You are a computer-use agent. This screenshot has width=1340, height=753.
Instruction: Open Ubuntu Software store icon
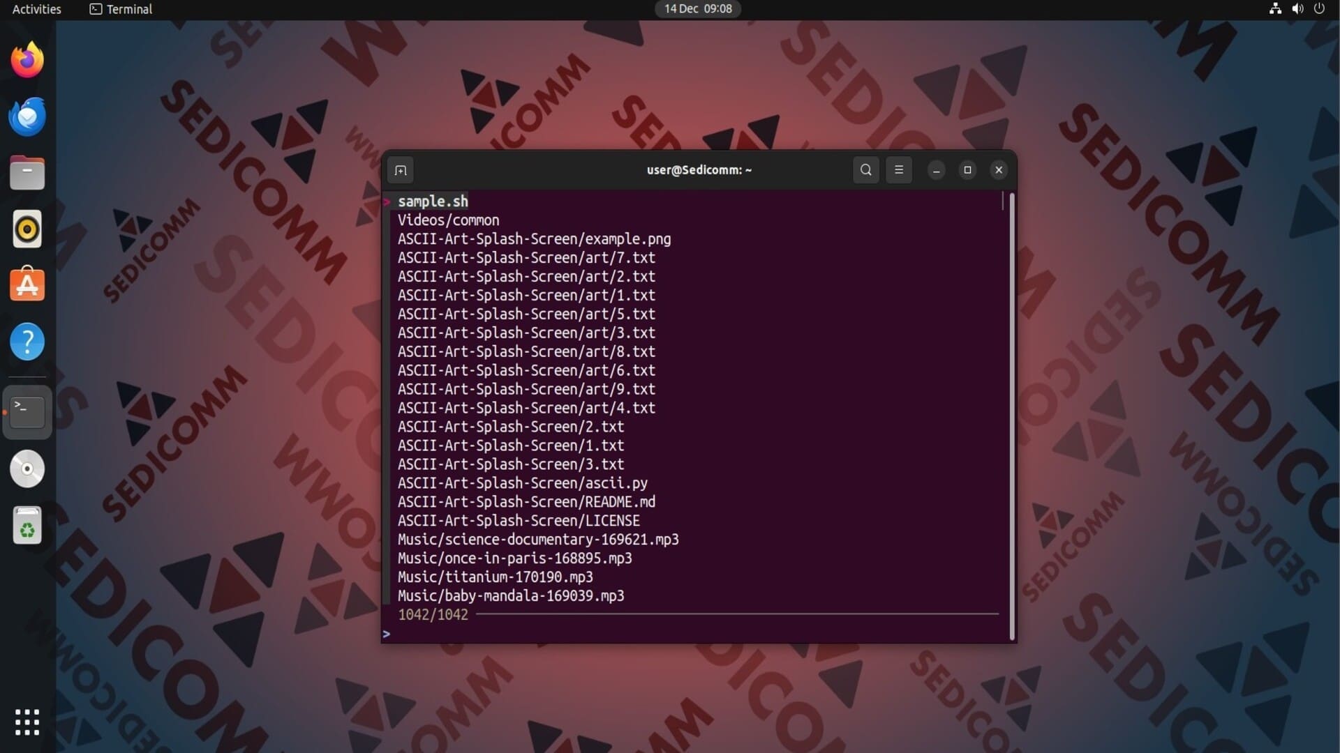(27, 285)
